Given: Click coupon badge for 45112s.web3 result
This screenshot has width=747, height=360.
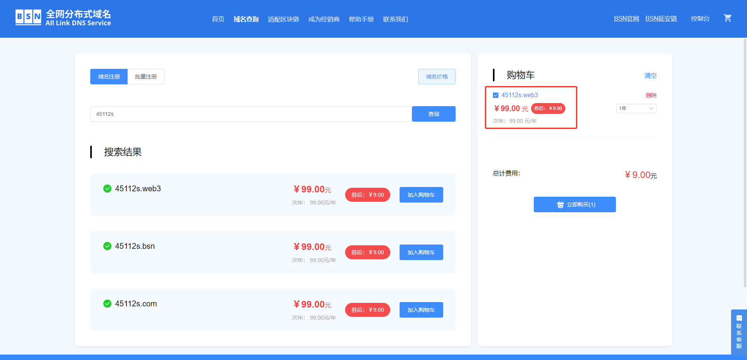Looking at the screenshot, I should 368,195.
